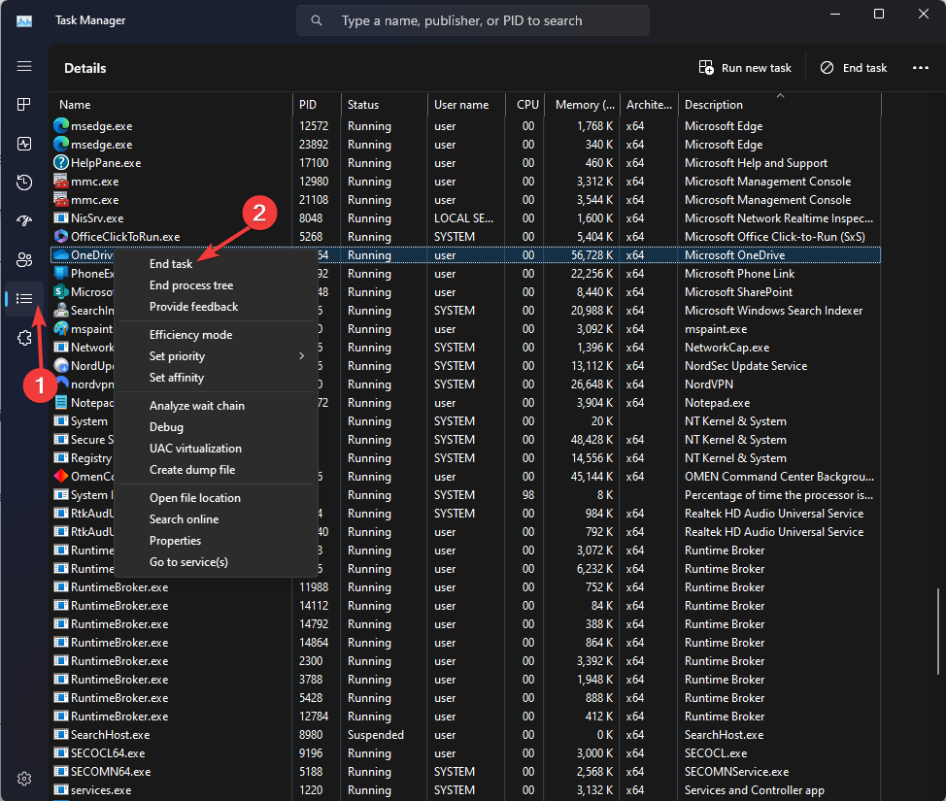
Task: Select the Details page icon in sidebar
Action: click(x=24, y=299)
